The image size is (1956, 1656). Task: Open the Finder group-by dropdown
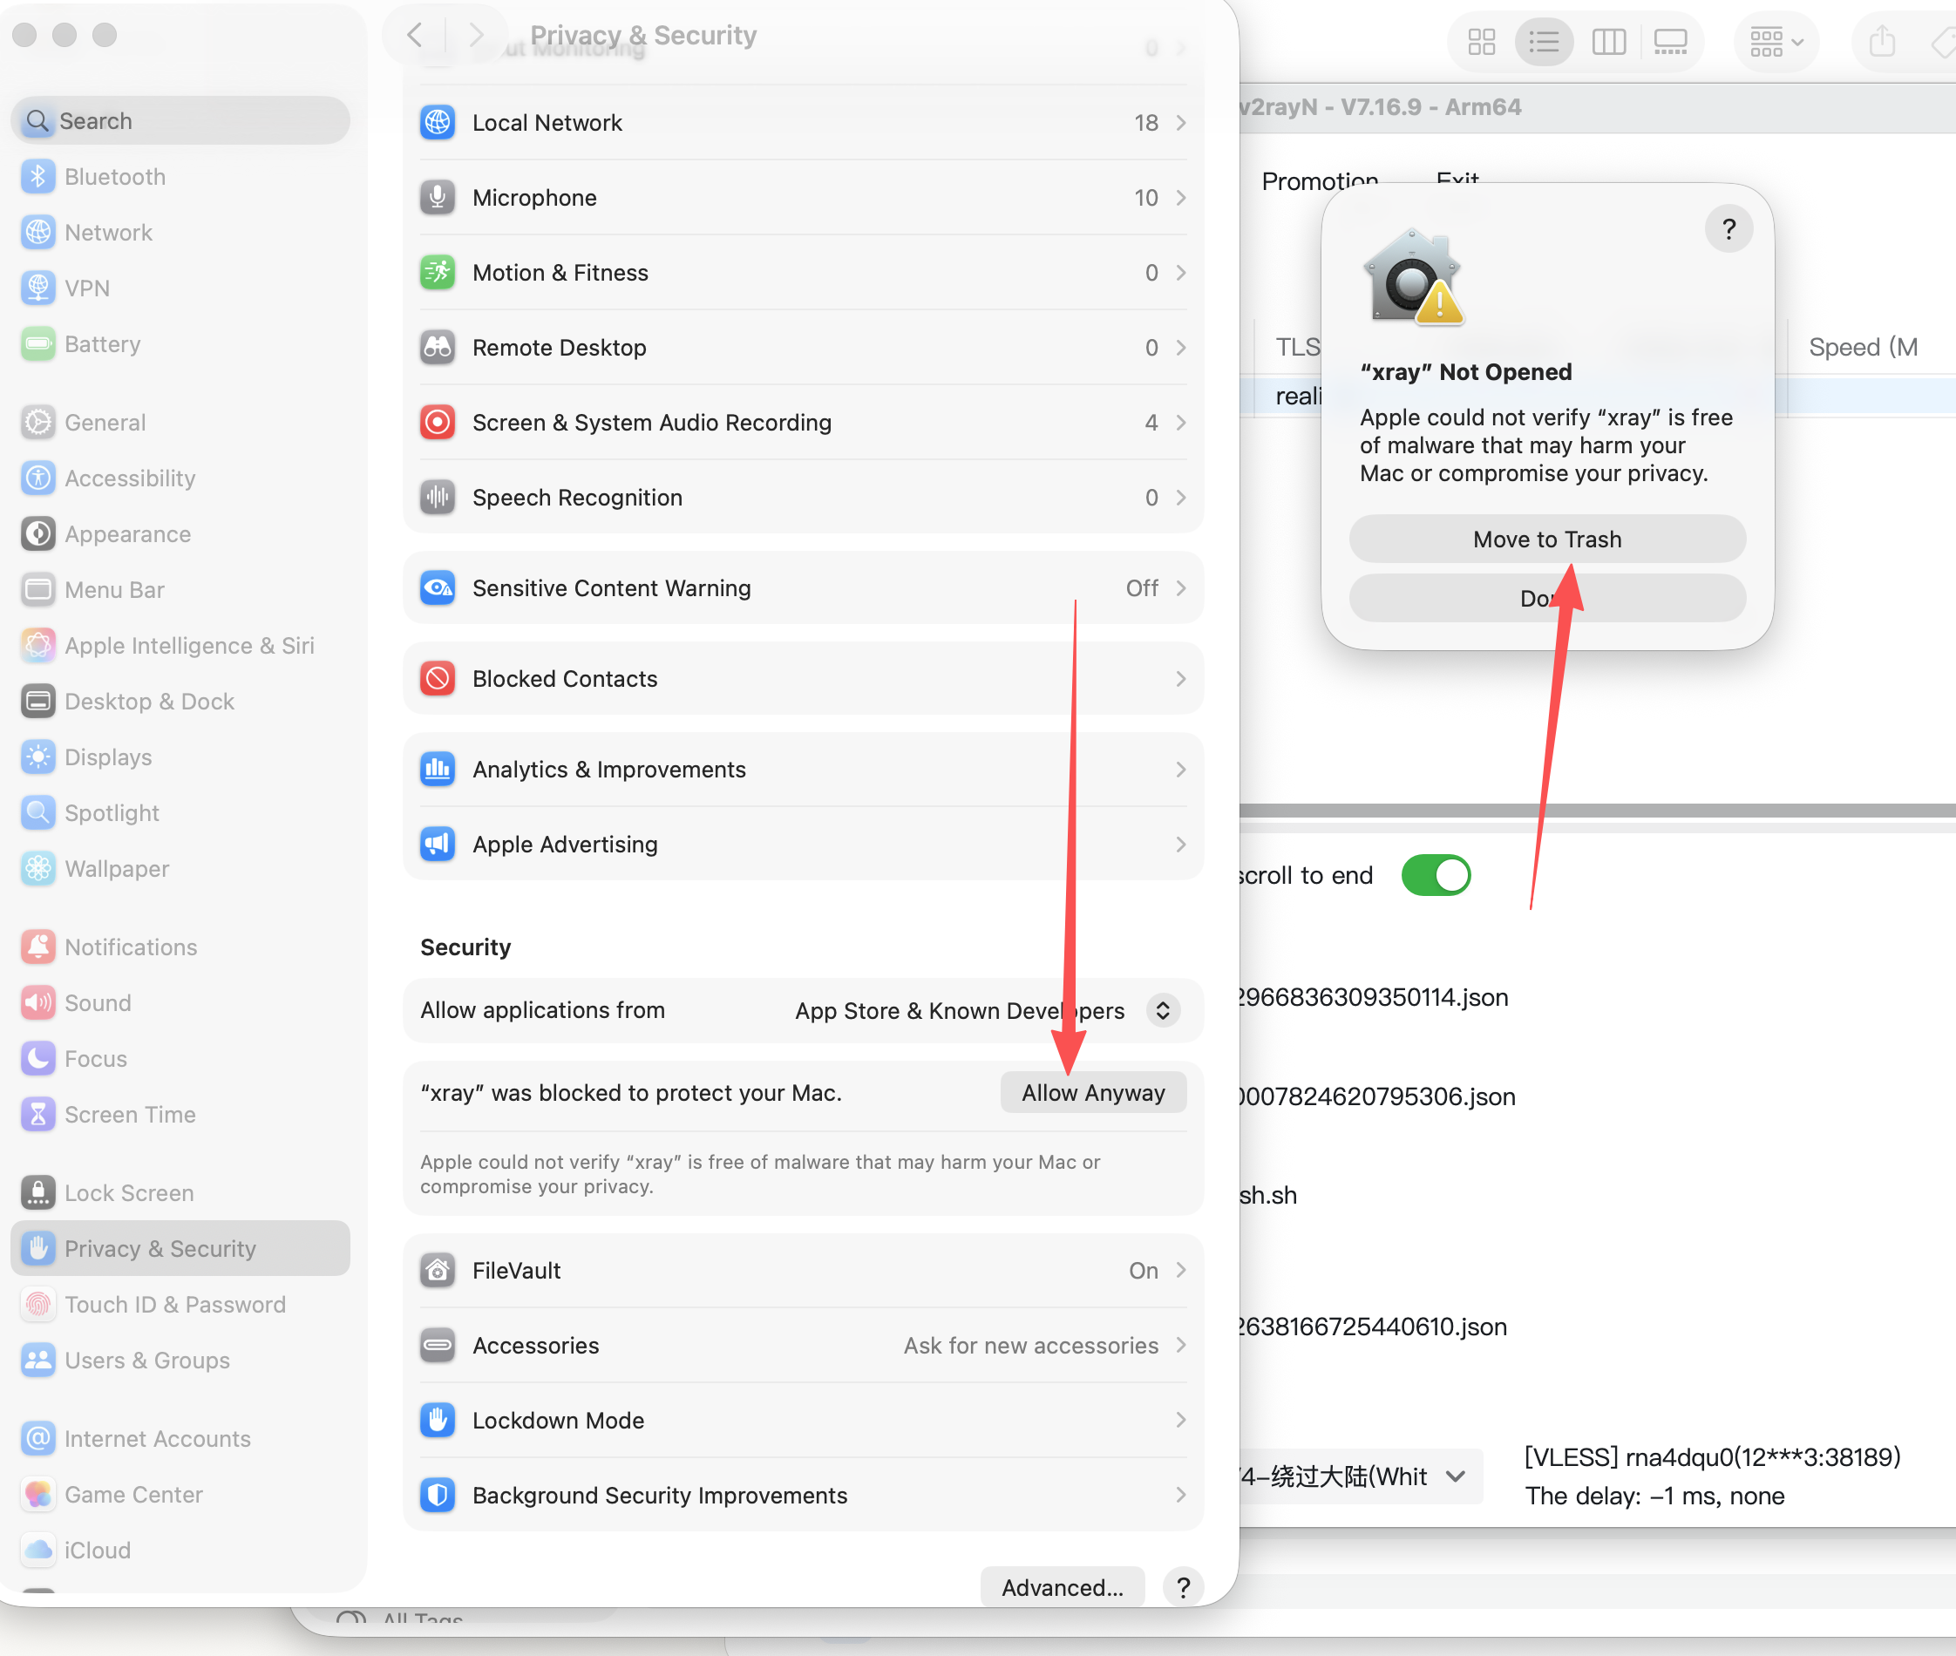coord(1776,42)
